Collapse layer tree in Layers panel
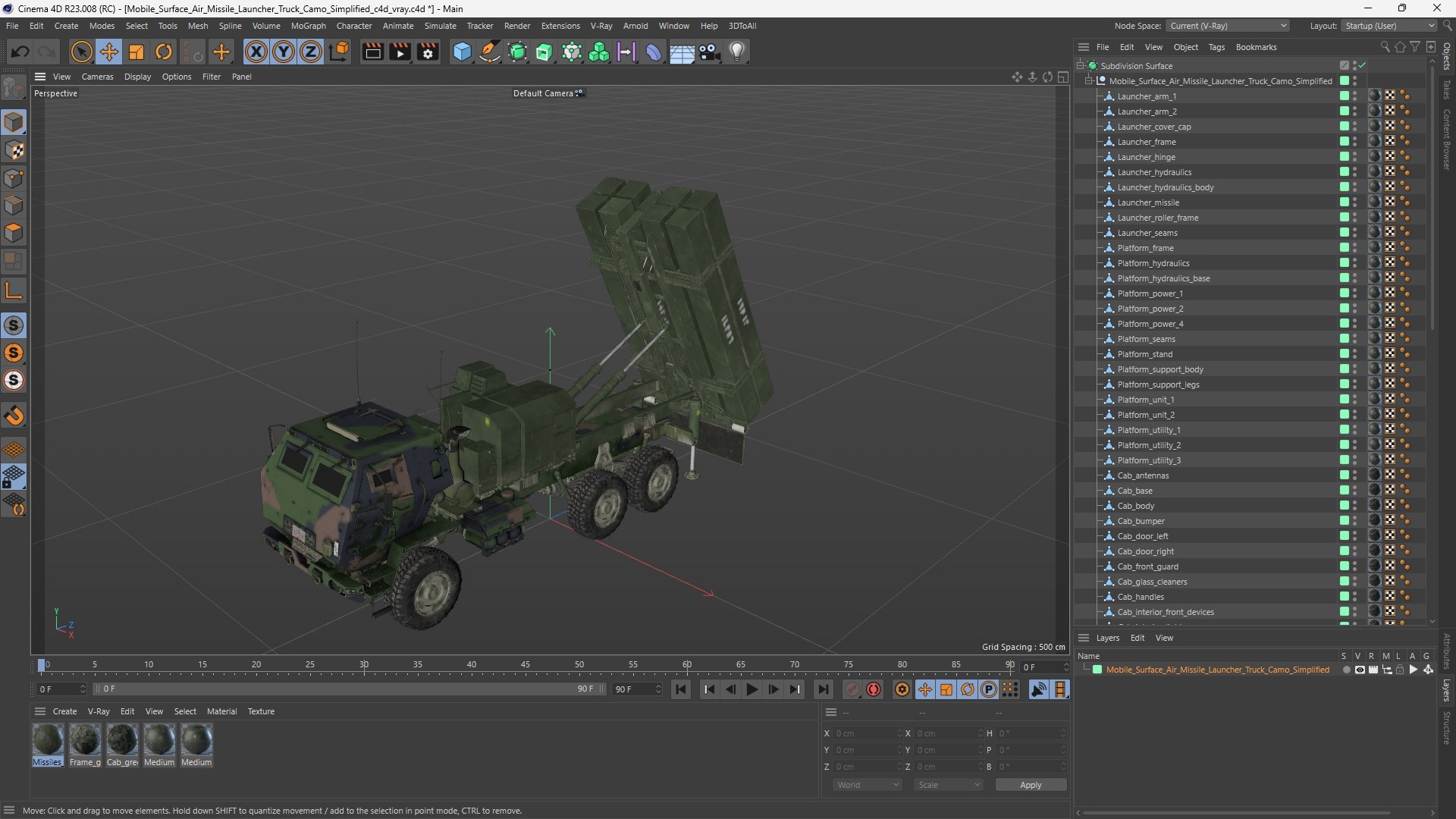1456x819 pixels. (1086, 670)
